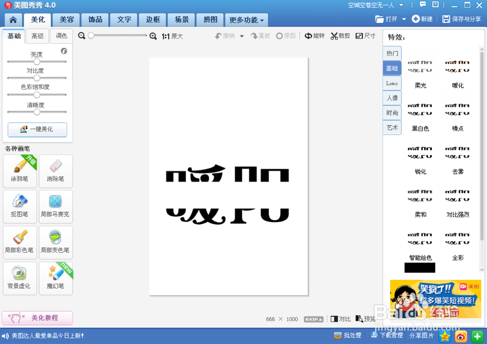
Task: Select the 背景虚化 background blur tool
Action: (20, 278)
